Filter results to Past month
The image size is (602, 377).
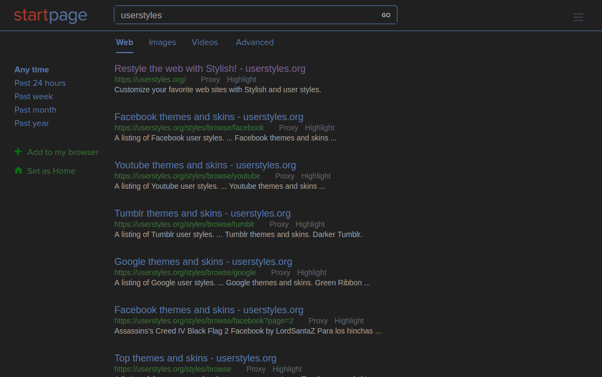(x=35, y=109)
